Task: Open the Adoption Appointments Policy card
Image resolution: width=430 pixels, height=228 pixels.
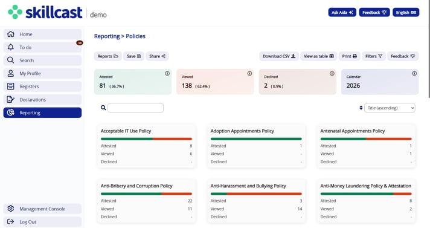Action: [x=256, y=146]
